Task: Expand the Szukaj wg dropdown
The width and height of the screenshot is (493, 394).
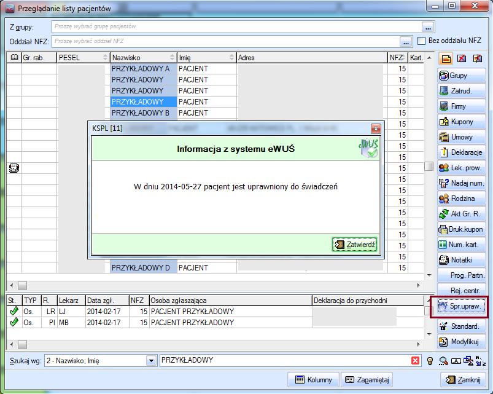Action: click(x=151, y=361)
